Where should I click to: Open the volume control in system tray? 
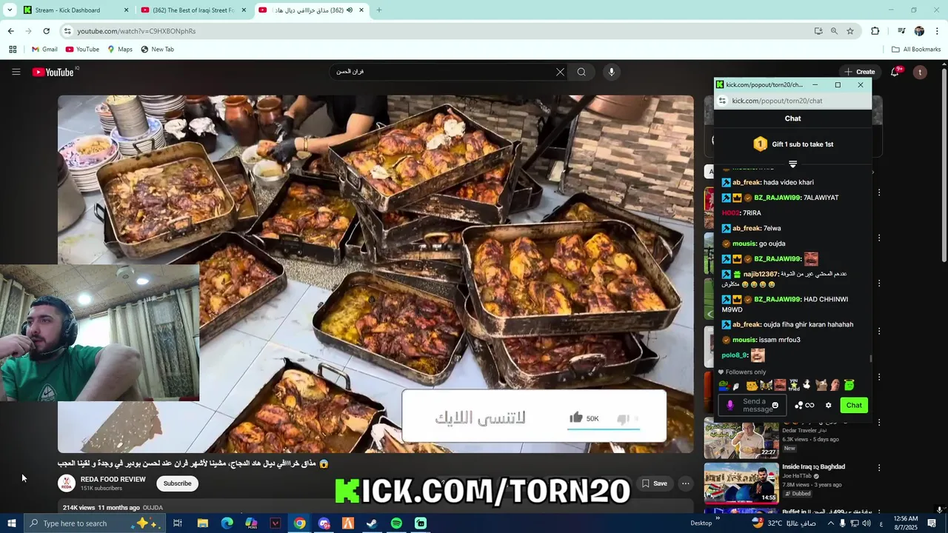point(867,523)
